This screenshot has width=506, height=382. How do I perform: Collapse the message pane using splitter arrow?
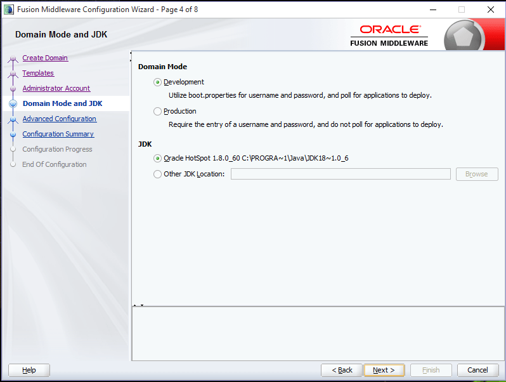coord(142,305)
